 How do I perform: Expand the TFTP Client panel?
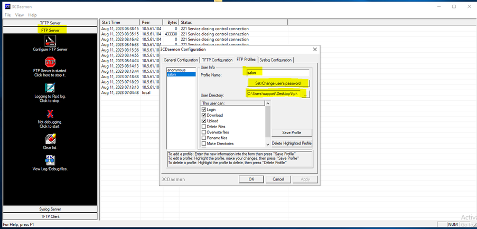tap(50, 216)
